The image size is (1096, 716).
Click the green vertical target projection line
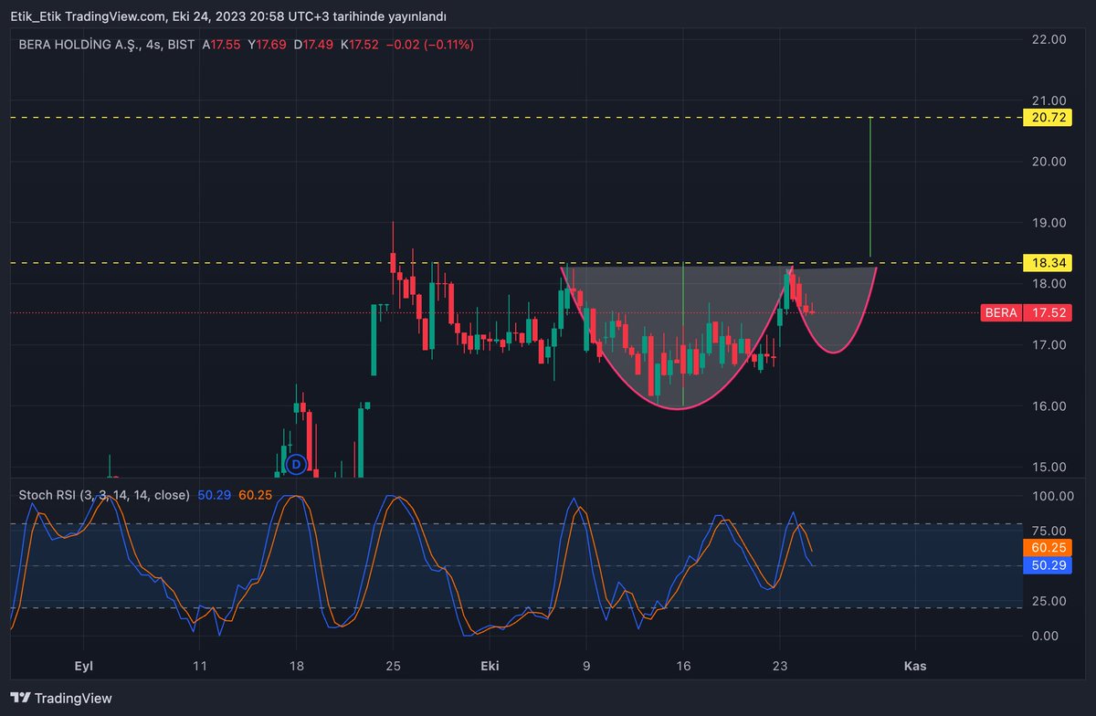[x=870, y=187]
